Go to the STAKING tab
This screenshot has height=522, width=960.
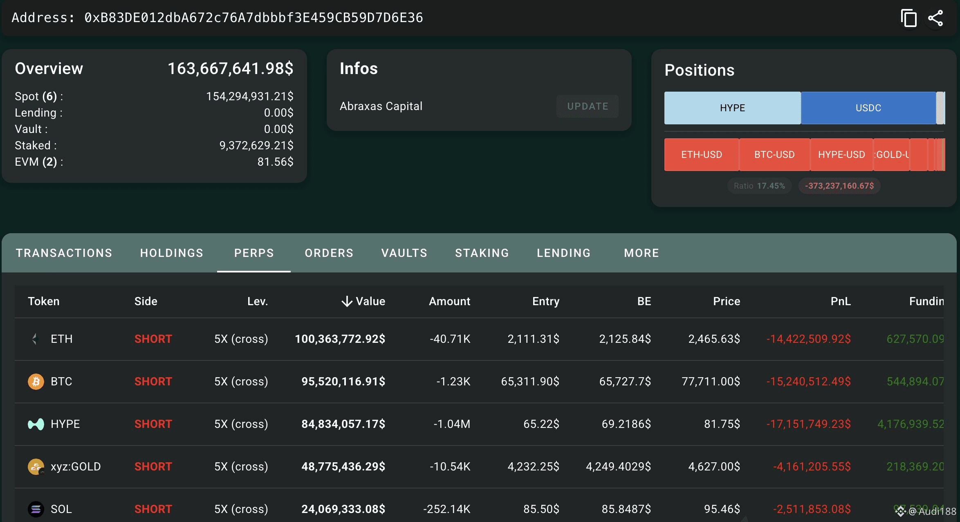pyautogui.click(x=482, y=253)
